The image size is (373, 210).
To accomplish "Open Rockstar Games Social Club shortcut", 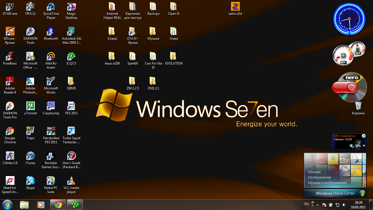I will [x=51, y=160].
